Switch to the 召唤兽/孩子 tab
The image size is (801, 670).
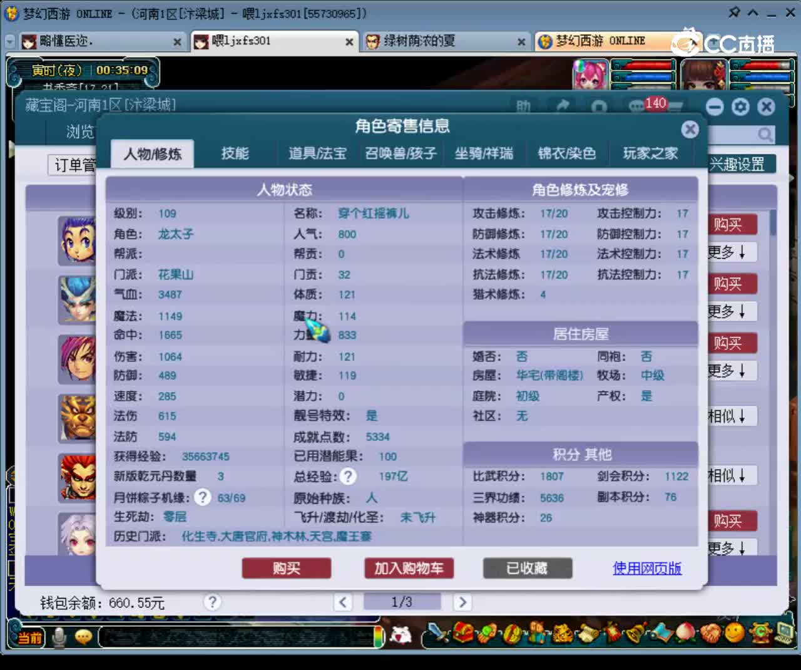pos(402,154)
